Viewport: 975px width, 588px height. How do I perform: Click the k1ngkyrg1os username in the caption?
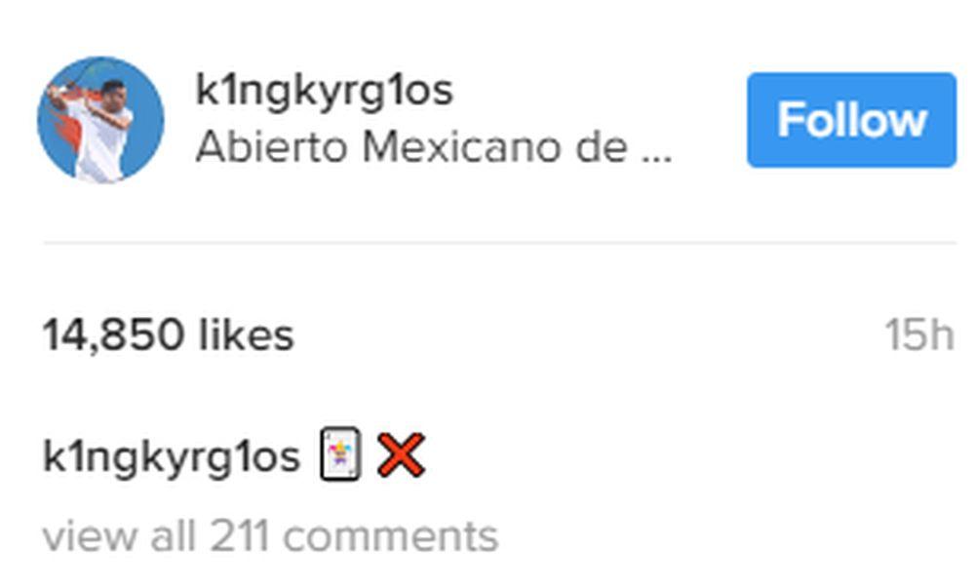click(171, 458)
